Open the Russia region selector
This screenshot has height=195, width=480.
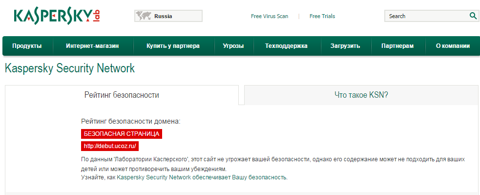[168, 16]
